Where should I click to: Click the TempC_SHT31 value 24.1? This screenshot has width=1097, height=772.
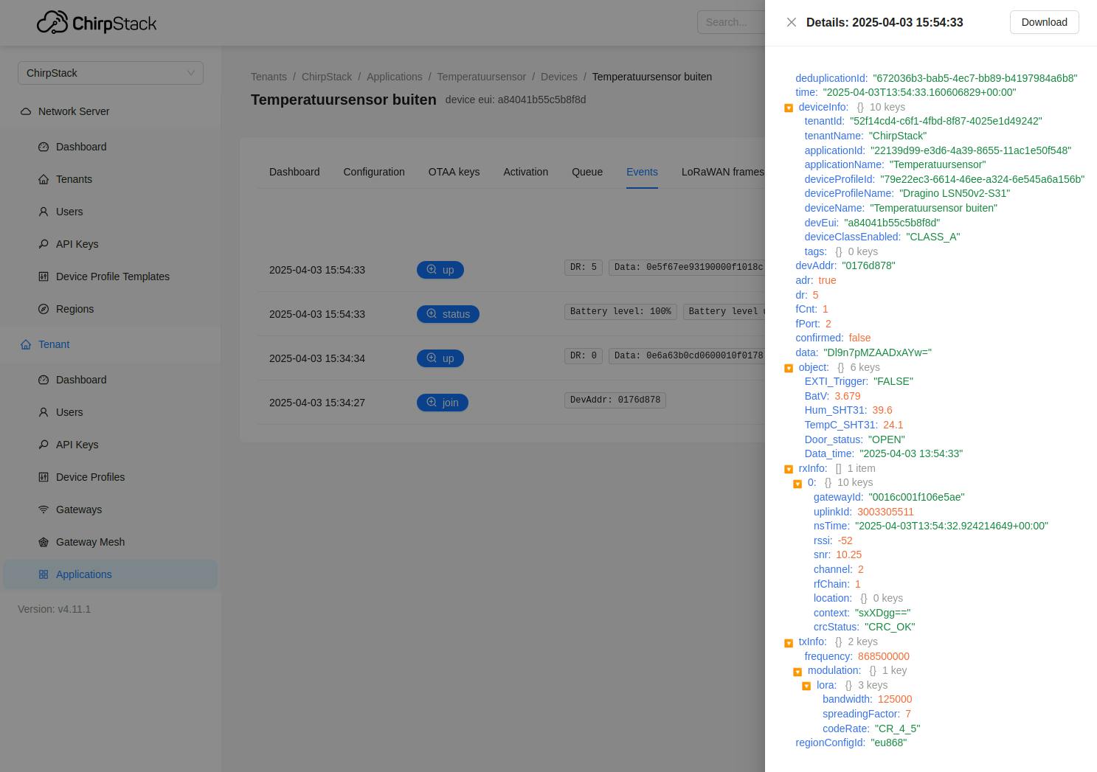point(893,425)
